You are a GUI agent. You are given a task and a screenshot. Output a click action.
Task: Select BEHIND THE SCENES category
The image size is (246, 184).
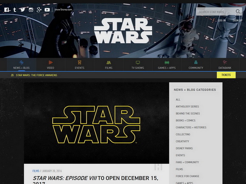coord(188,114)
